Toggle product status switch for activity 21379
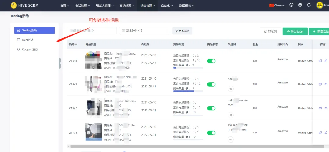This screenshot has height=152, width=329. pos(211,84)
